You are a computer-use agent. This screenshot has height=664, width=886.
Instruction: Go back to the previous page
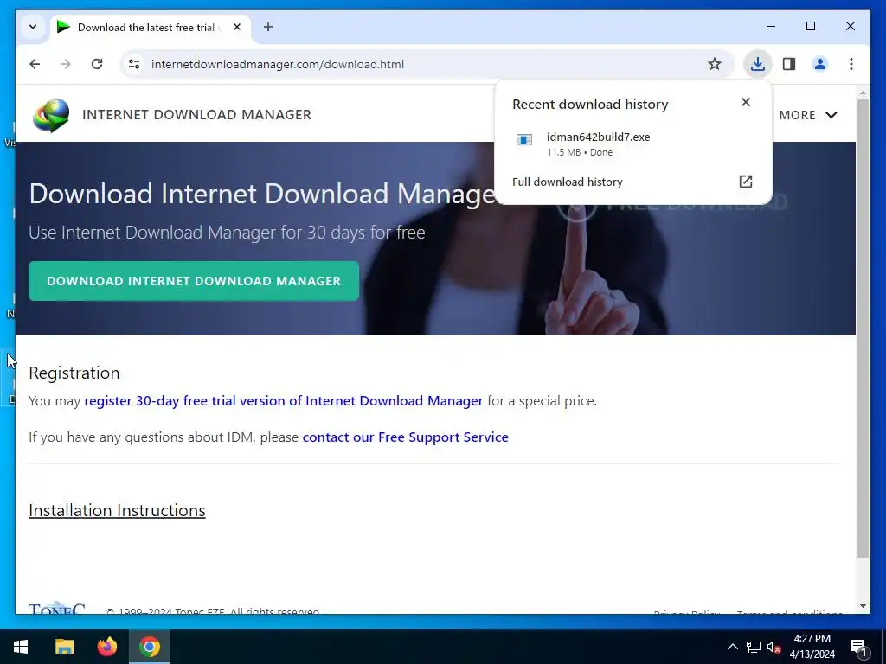click(35, 64)
